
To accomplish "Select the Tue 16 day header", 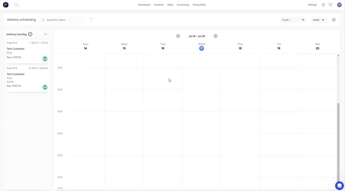I will point(163,46).
